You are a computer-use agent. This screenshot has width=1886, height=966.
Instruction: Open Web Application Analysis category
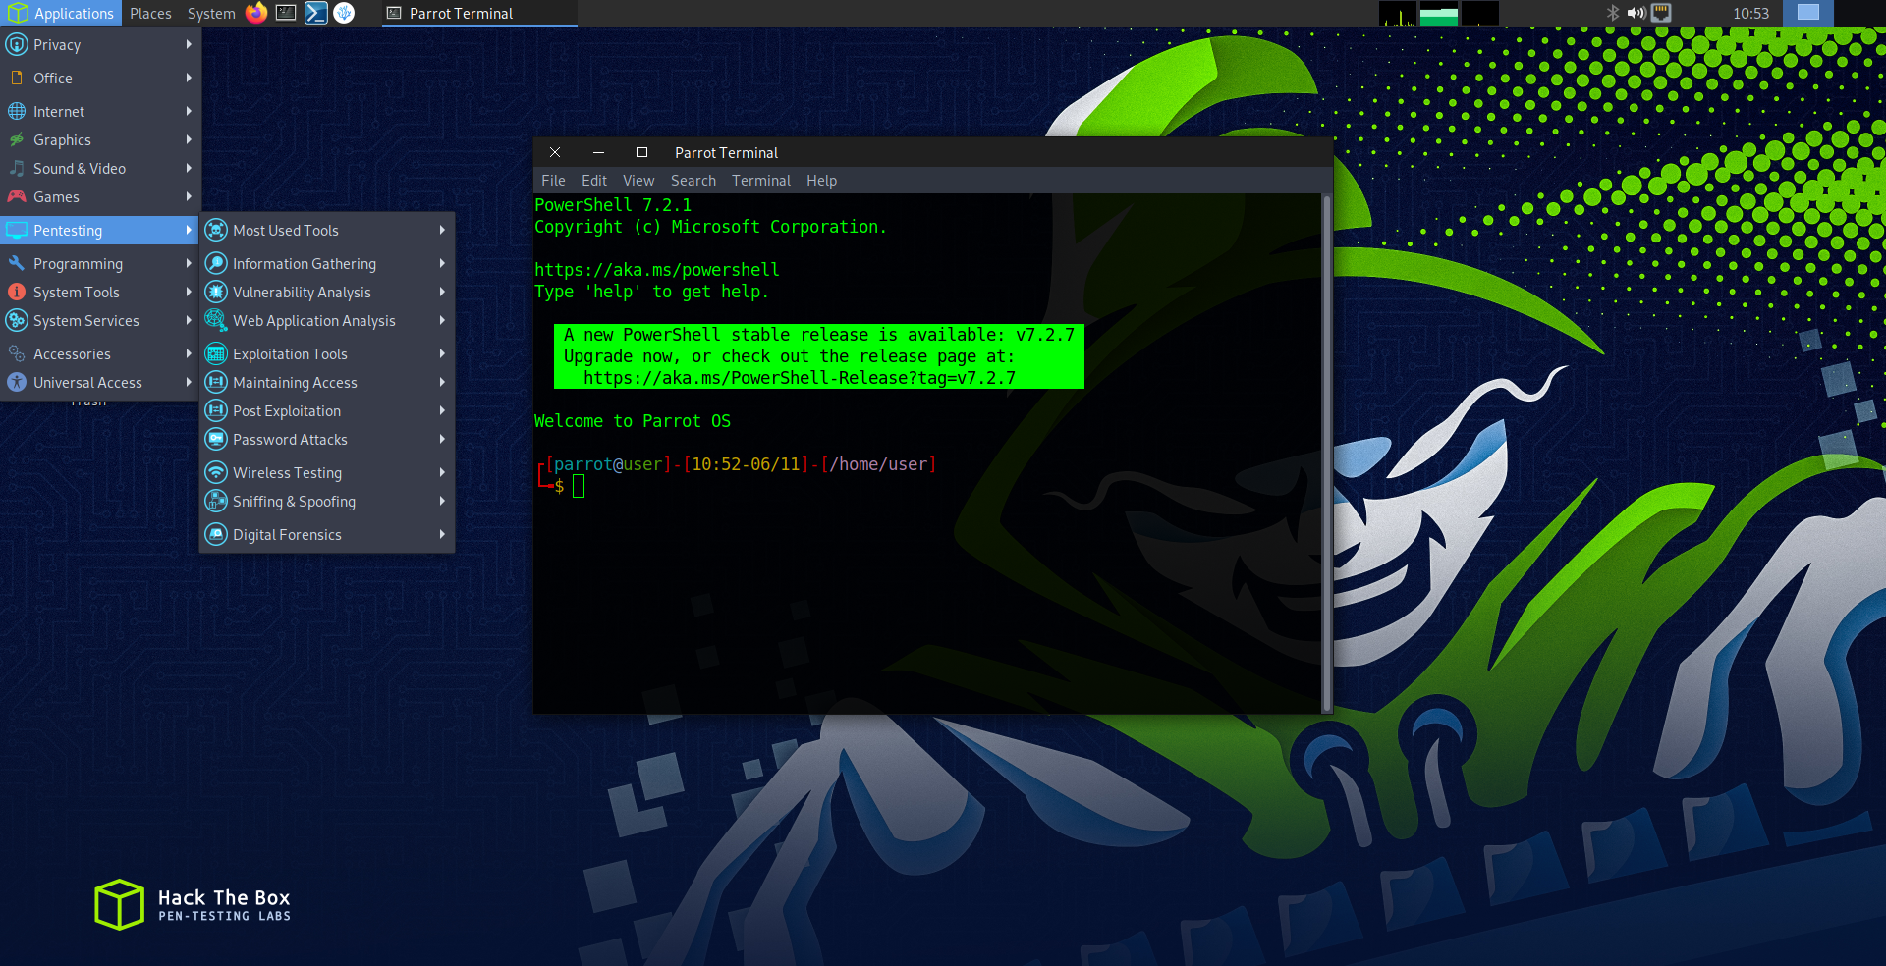326,320
